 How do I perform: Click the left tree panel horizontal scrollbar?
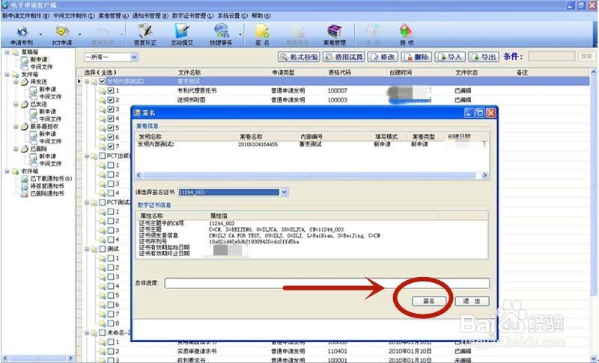point(37,358)
